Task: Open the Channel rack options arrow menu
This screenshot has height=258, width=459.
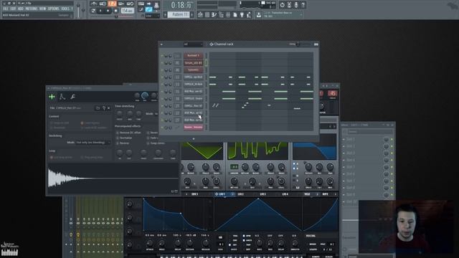Action: click(x=161, y=44)
